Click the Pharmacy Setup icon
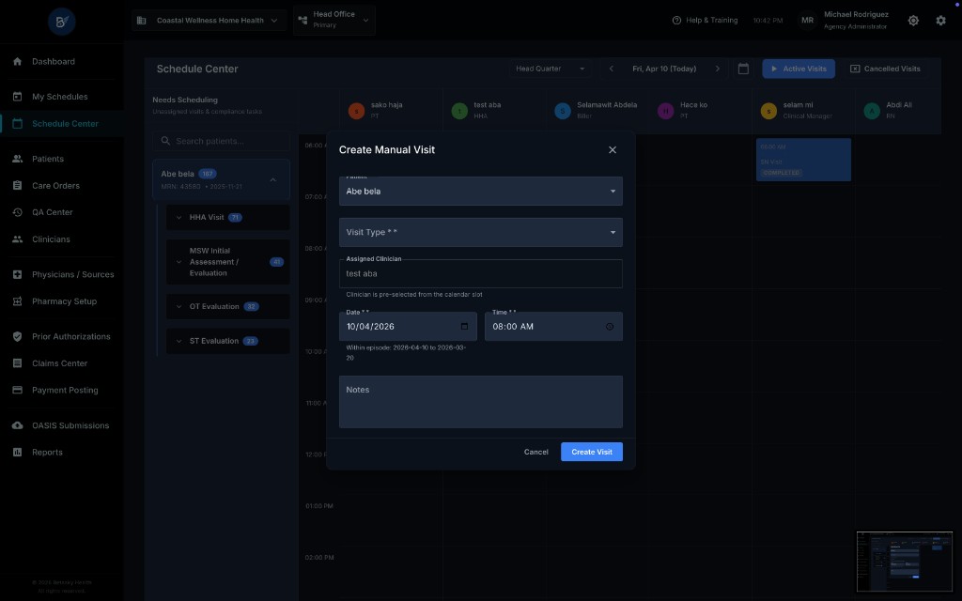 pyautogui.click(x=17, y=301)
